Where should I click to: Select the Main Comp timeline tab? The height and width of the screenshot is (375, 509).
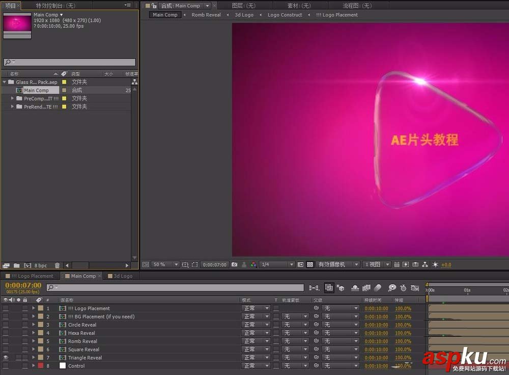(x=83, y=276)
